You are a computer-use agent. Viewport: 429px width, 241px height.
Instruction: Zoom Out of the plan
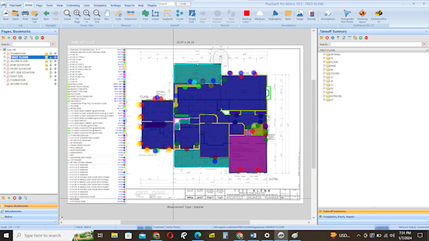(x=97, y=16)
